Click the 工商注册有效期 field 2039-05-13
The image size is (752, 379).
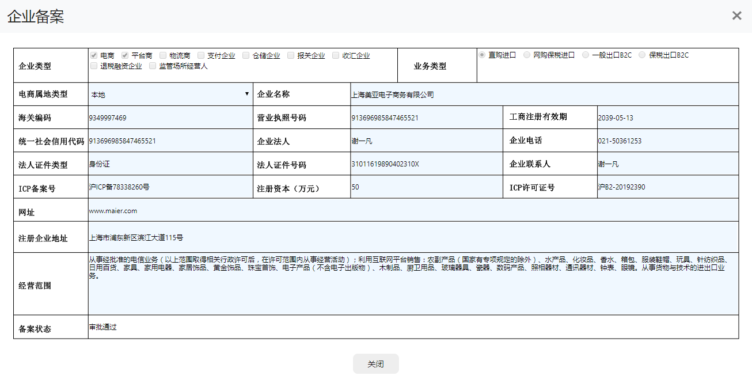(668, 118)
